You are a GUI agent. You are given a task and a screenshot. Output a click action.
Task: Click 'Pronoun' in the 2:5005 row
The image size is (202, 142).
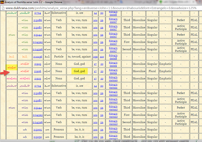pyautogui.click(x=59, y=129)
